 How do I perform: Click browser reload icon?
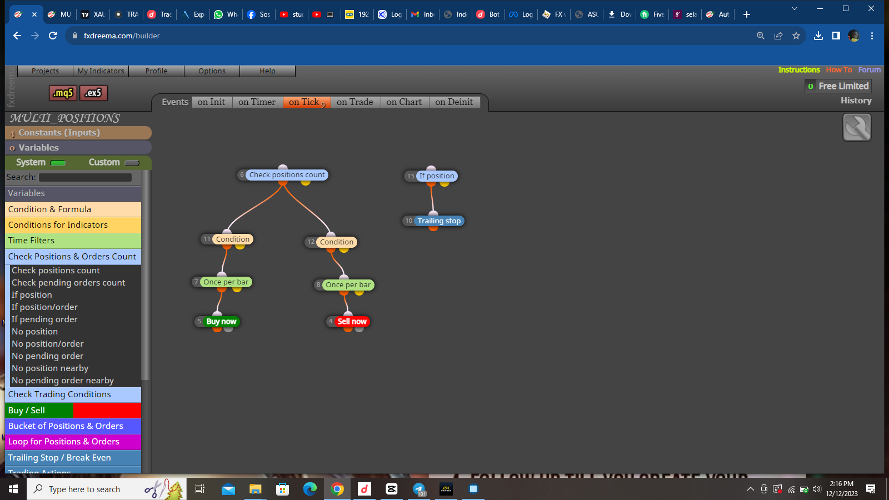click(x=53, y=36)
